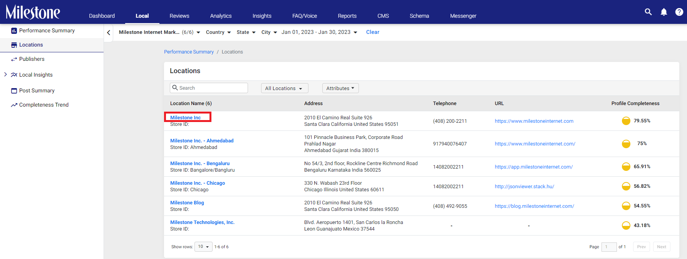The height and width of the screenshot is (259, 687).
Task: Visit https://blog.milestoneinternet.com/ URL
Action: coord(535,206)
